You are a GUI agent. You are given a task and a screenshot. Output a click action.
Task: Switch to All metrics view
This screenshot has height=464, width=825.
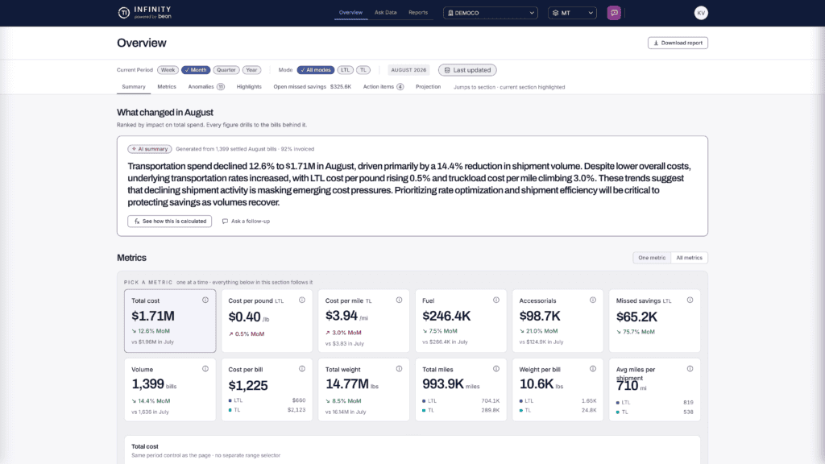coord(690,258)
